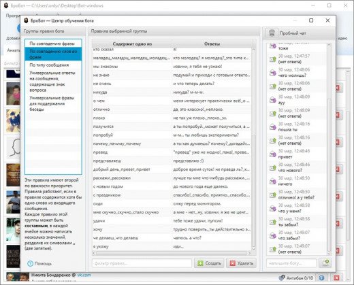Viewport: 354px width, 285px height.
Task: Choose 'Универсальные фразы для поддержания беседы' group
Action: [x=53, y=103]
